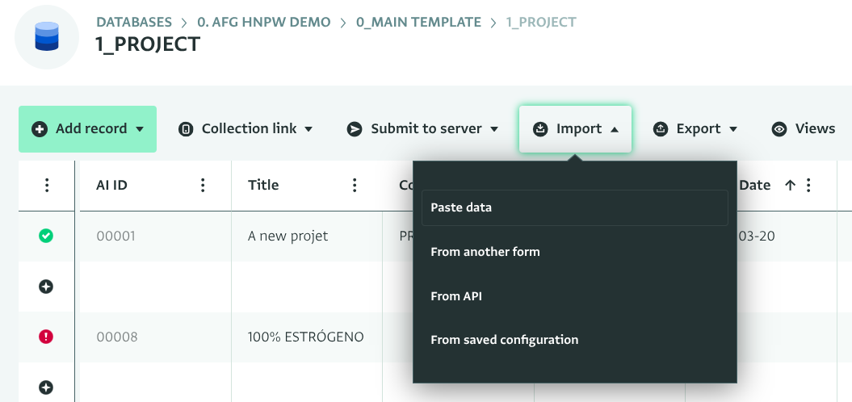Image resolution: width=852 pixels, height=402 pixels.
Task: Click the 1_PROJECT page heading
Action: 148,44
